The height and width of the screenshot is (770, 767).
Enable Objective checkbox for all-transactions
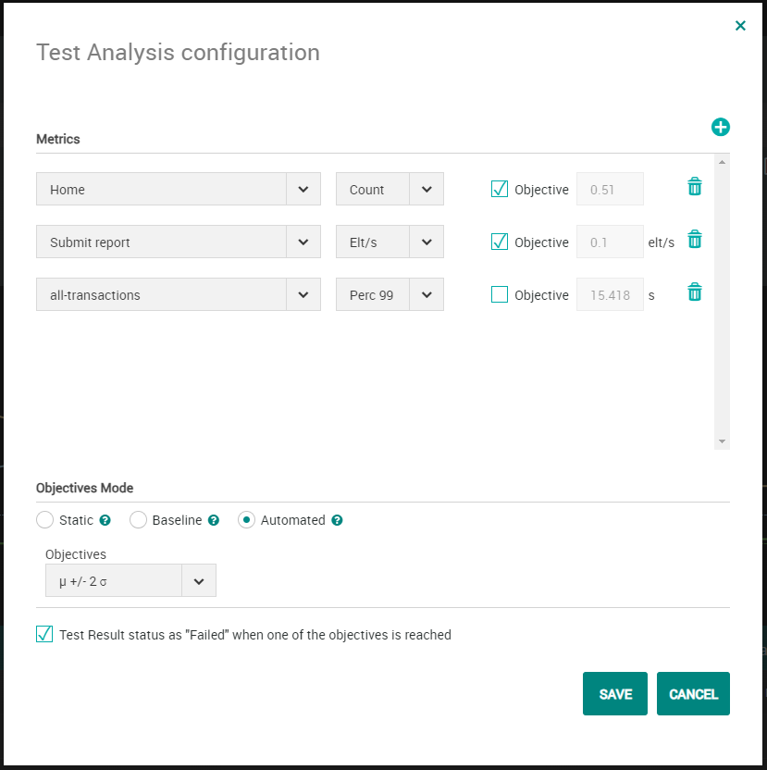tap(500, 295)
